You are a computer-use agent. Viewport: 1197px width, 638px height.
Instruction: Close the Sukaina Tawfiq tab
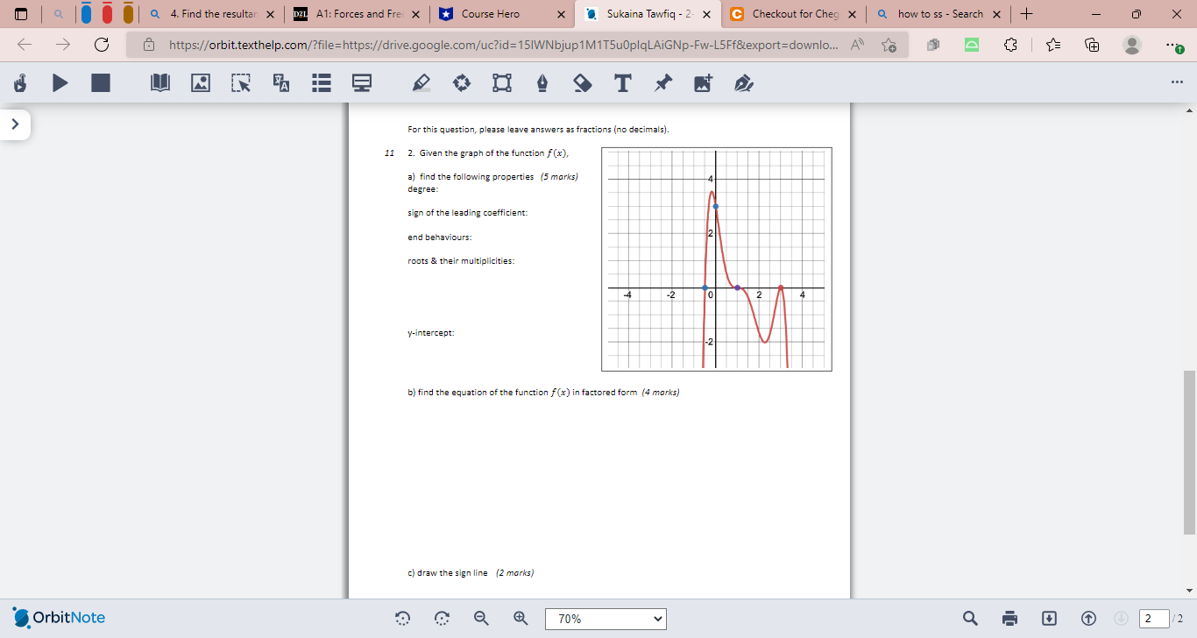coord(706,14)
